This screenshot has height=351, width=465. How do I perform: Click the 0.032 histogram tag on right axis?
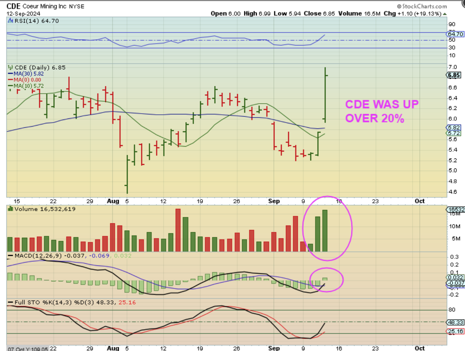[454, 277]
